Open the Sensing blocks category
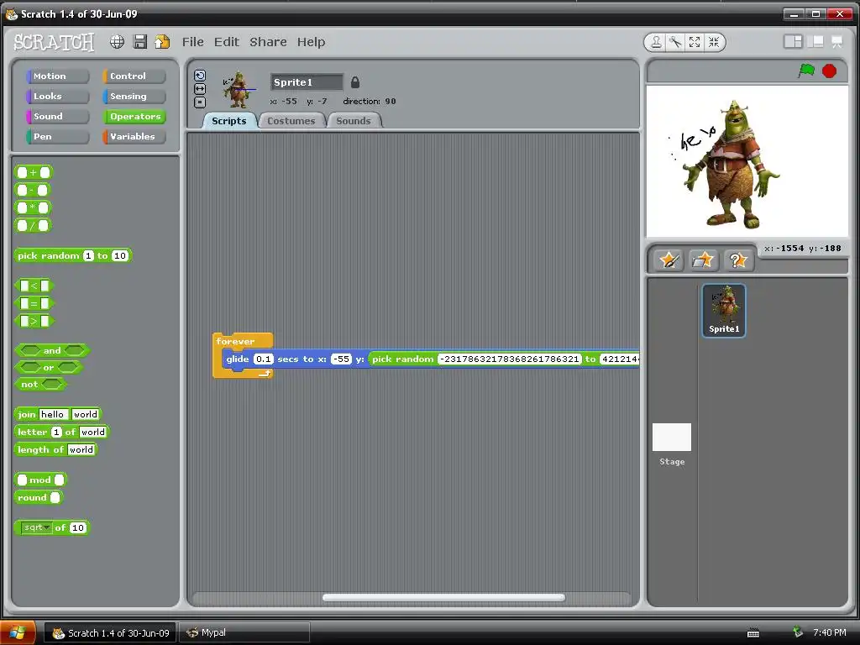860x645 pixels. 134,97
